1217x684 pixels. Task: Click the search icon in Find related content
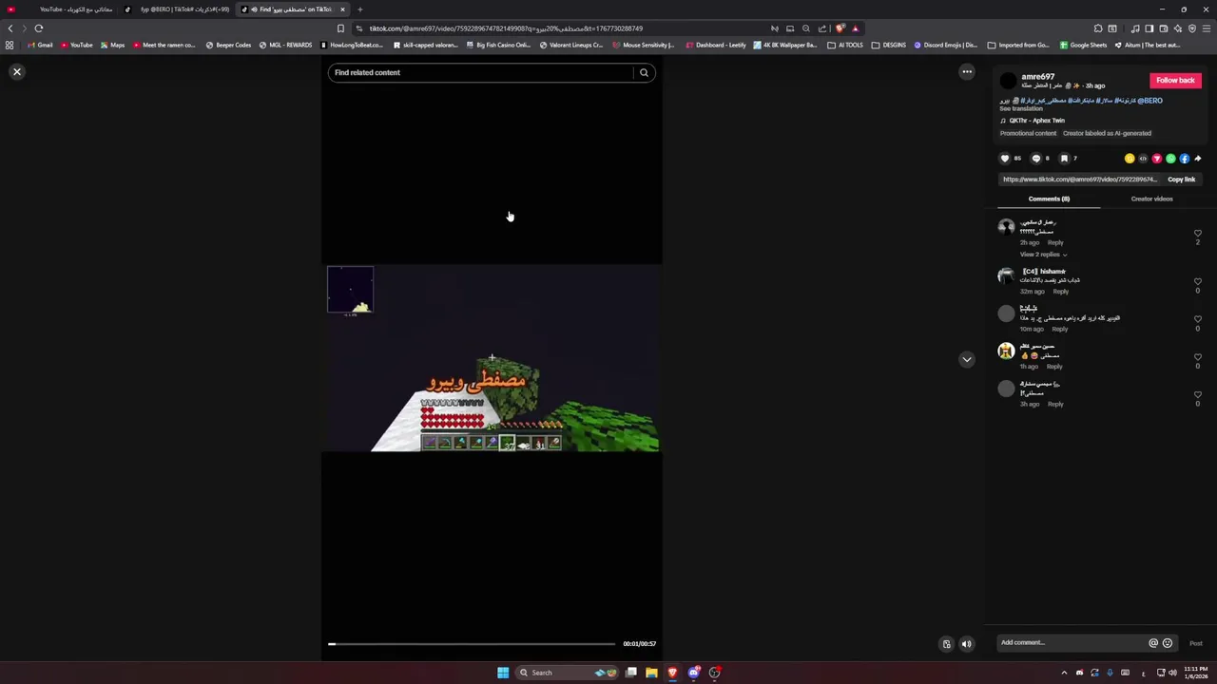coord(644,72)
